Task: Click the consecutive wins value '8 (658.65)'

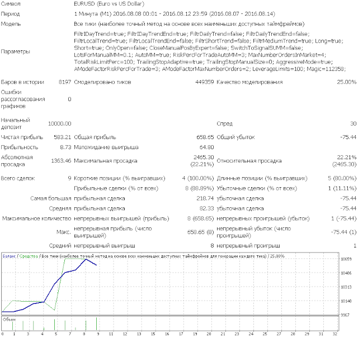Action: click(201, 218)
